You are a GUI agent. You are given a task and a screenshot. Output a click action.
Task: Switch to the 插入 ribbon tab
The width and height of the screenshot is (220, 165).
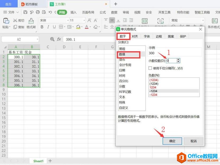[74, 12]
